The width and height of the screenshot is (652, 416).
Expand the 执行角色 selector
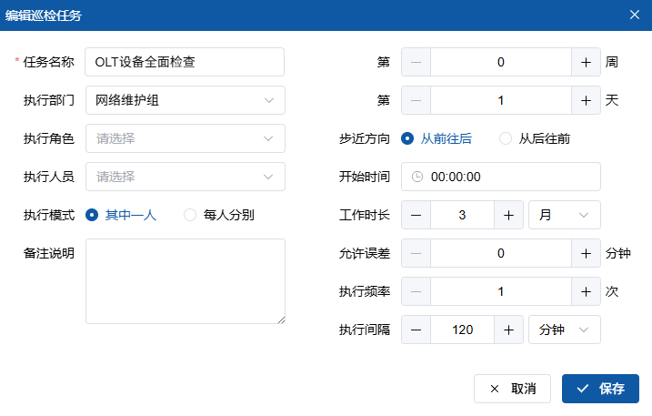pos(185,138)
